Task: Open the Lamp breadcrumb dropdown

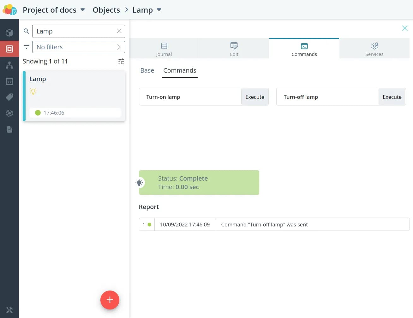Action: (159, 10)
